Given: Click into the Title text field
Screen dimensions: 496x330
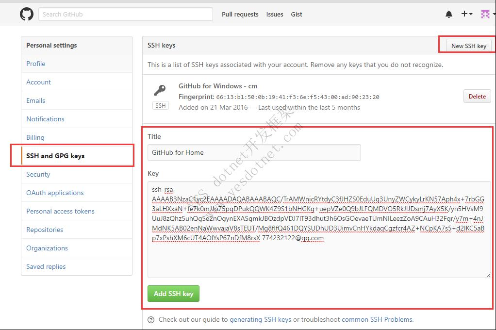Looking at the screenshot, I should coord(254,152).
